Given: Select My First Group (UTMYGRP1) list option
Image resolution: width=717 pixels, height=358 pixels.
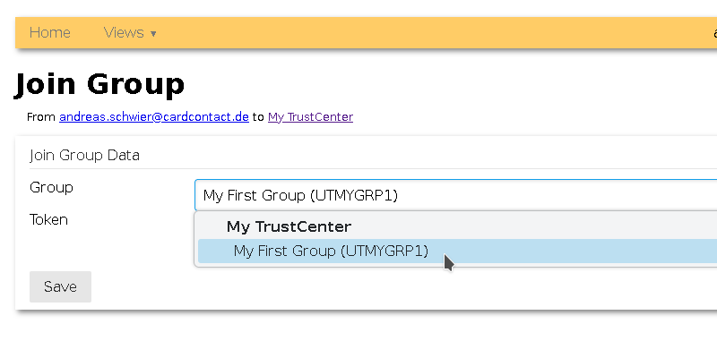Looking at the screenshot, I should pos(331,251).
